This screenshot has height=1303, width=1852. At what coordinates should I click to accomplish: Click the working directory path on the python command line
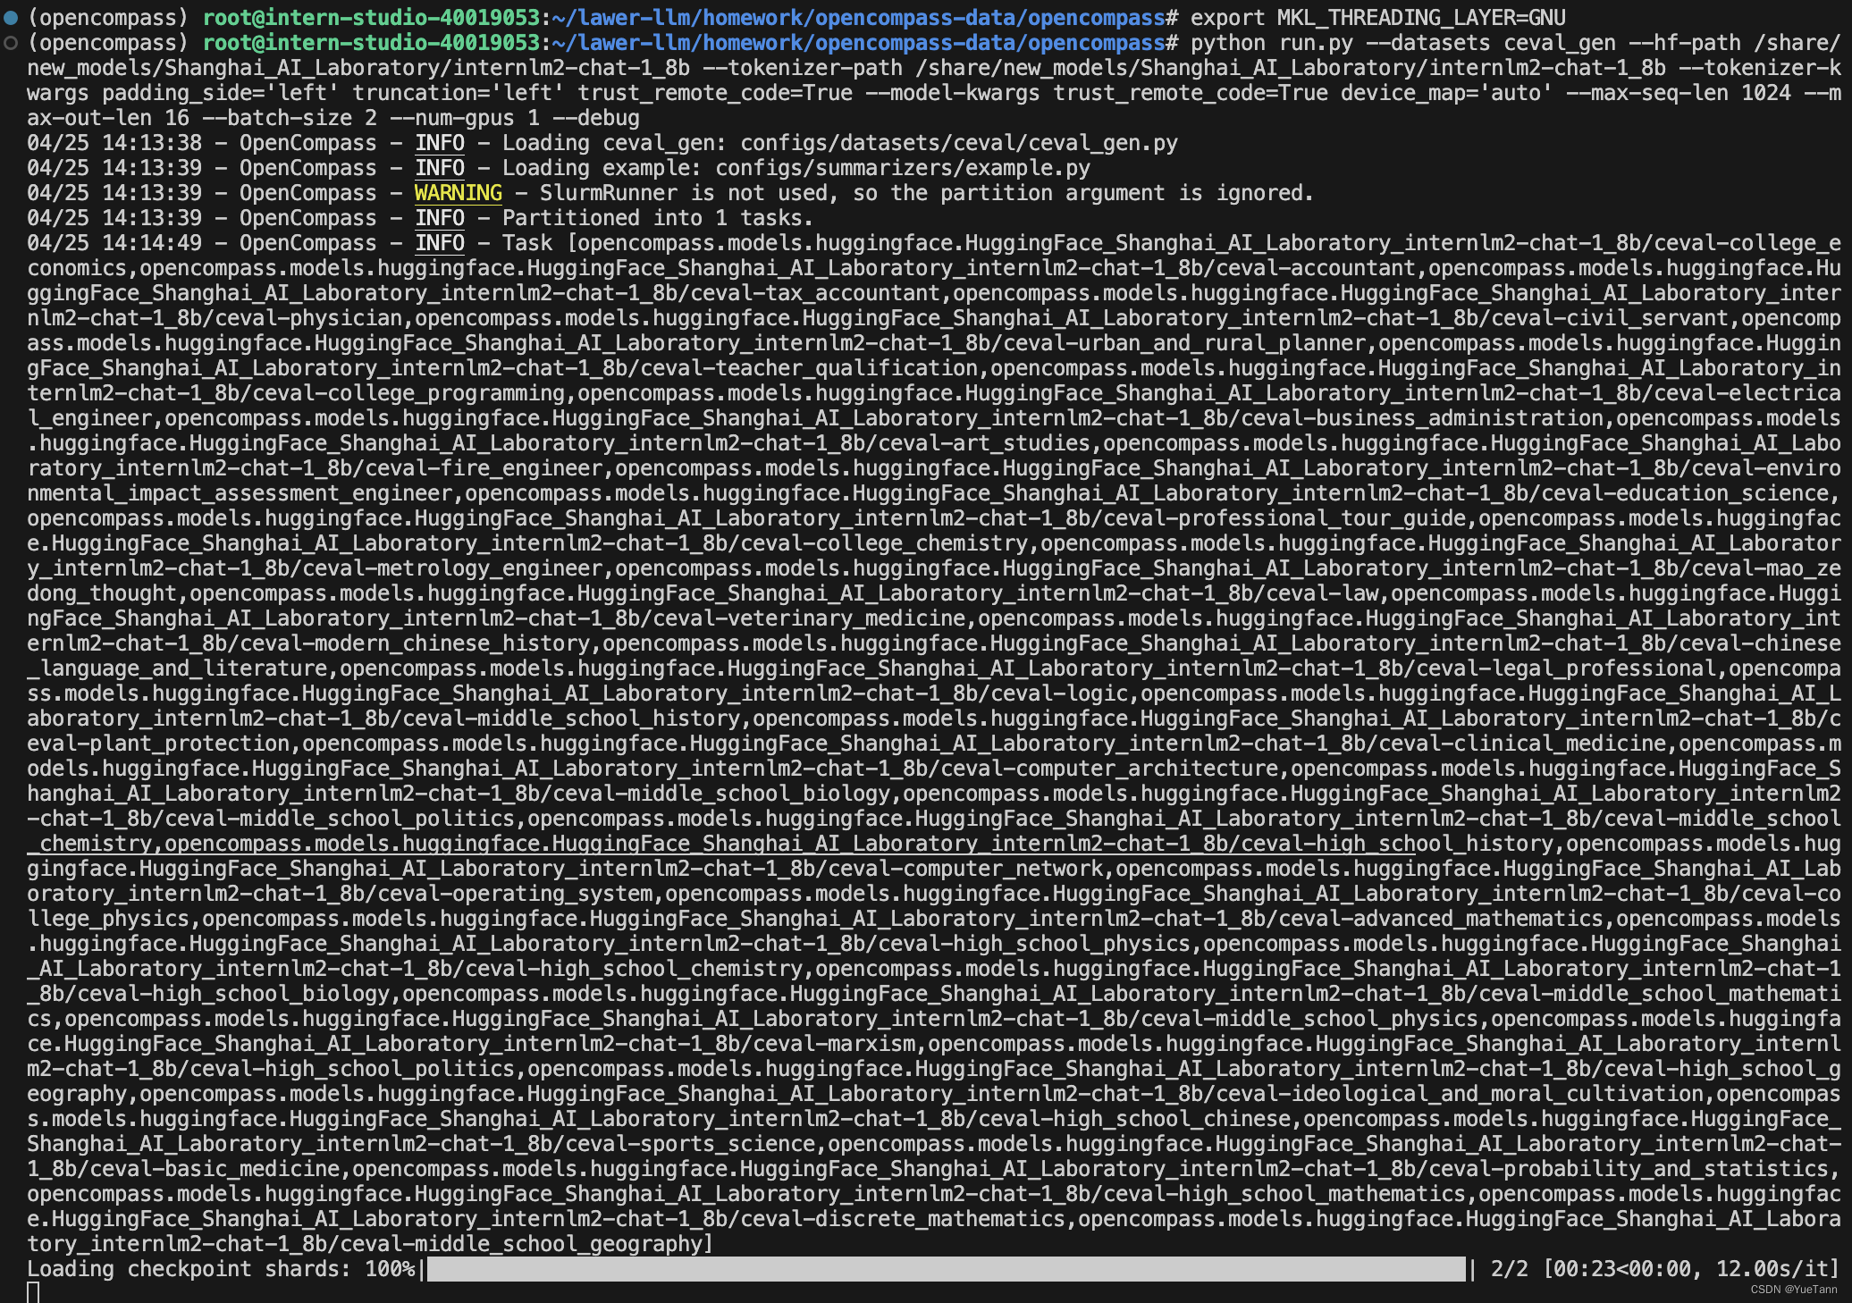[x=859, y=43]
